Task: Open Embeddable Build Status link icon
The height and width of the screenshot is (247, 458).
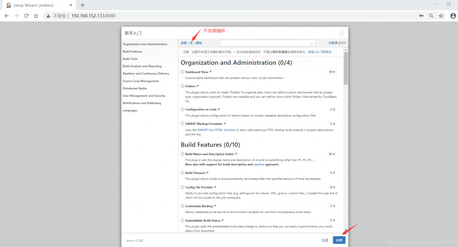Action: coord(222,221)
